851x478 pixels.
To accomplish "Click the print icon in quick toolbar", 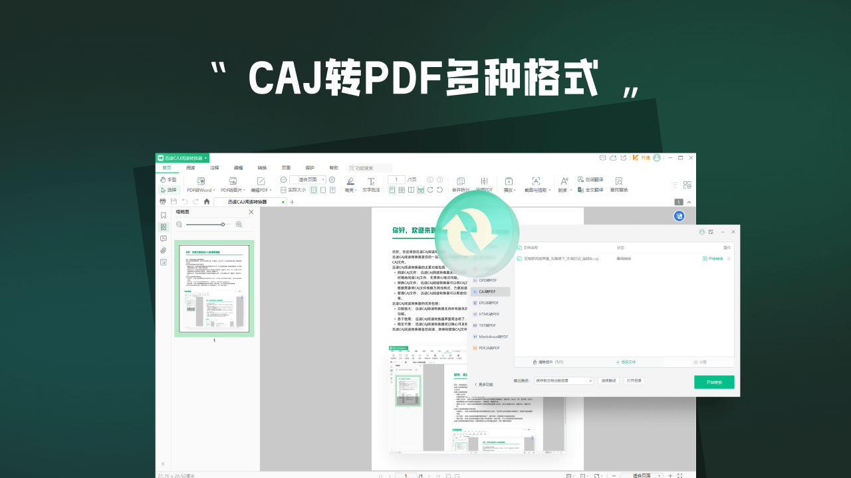I will pyautogui.click(x=163, y=201).
